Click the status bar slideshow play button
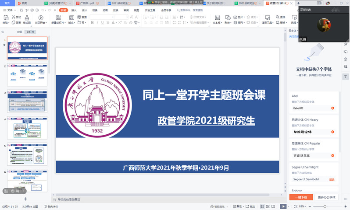Image resolution: width=350 pixels, height=210 pixels. pos(283,206)
